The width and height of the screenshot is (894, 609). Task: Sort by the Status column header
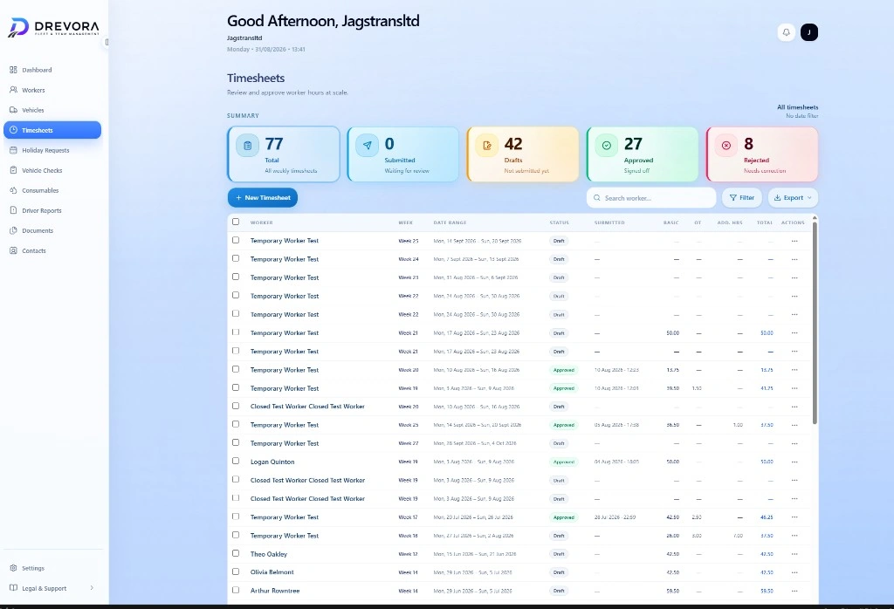click(x=559, y=222)
